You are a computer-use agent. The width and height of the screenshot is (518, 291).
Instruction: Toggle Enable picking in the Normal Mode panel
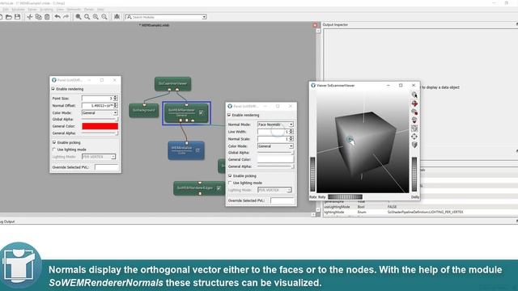230,176
